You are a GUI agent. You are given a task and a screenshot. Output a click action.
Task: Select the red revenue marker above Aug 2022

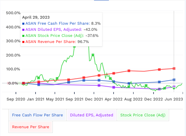click(129, 71)
